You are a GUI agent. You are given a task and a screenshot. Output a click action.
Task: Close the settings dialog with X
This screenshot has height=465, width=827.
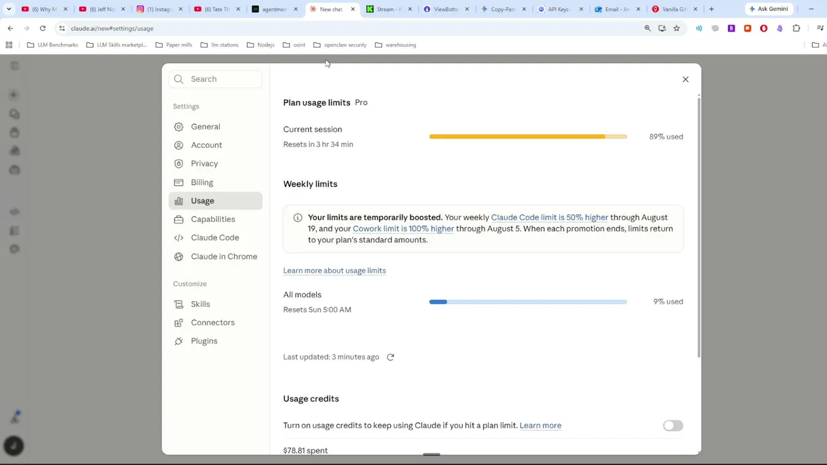[686, 79]
